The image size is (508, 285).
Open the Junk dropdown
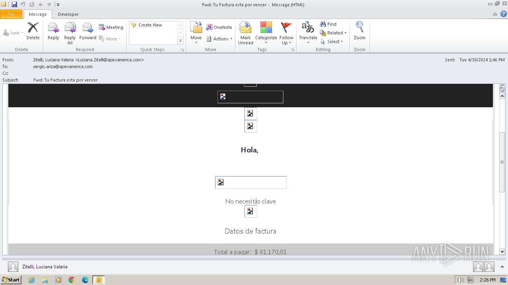tap(13, 33)
